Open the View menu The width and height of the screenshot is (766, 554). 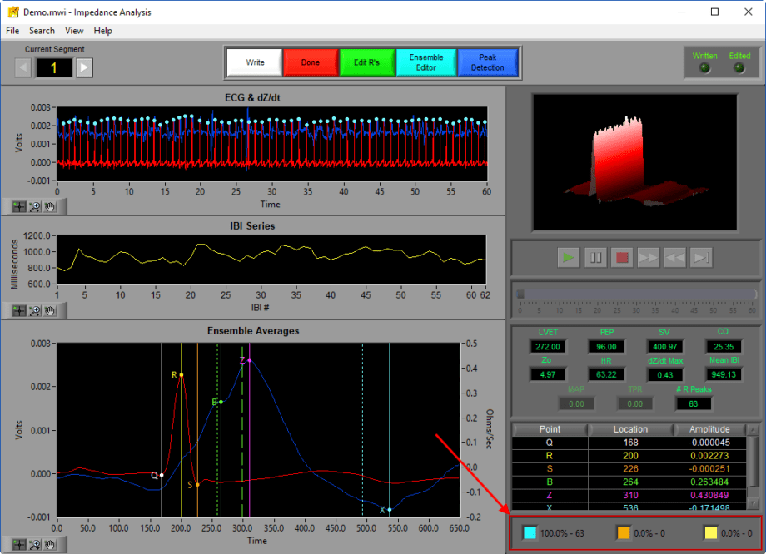click(x=74, y=30)
